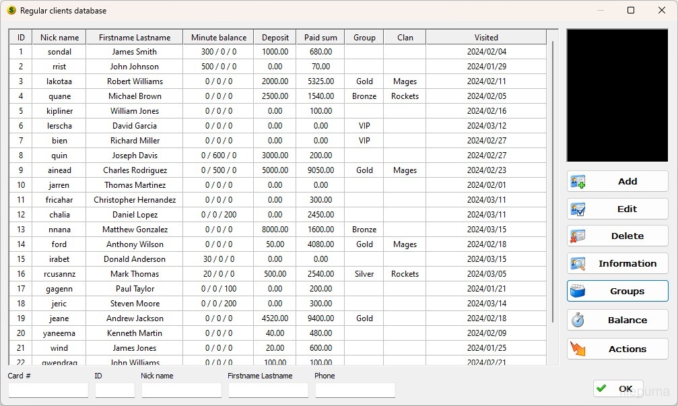Select client lakotaa Robert Williams
The height and width of the screenshot is (406, 678).
[134, 81]
